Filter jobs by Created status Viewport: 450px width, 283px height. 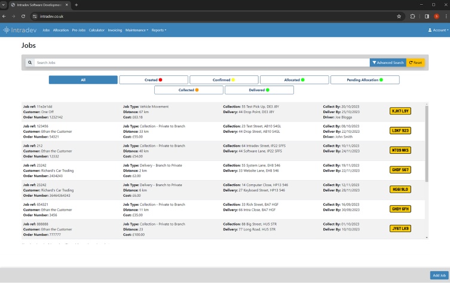[x=154, y=80]
